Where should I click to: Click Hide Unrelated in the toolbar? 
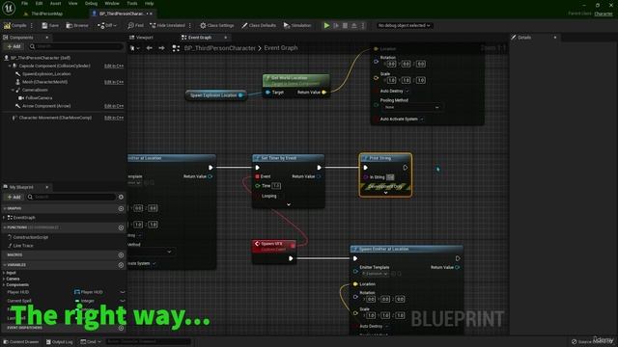(167, 26)
